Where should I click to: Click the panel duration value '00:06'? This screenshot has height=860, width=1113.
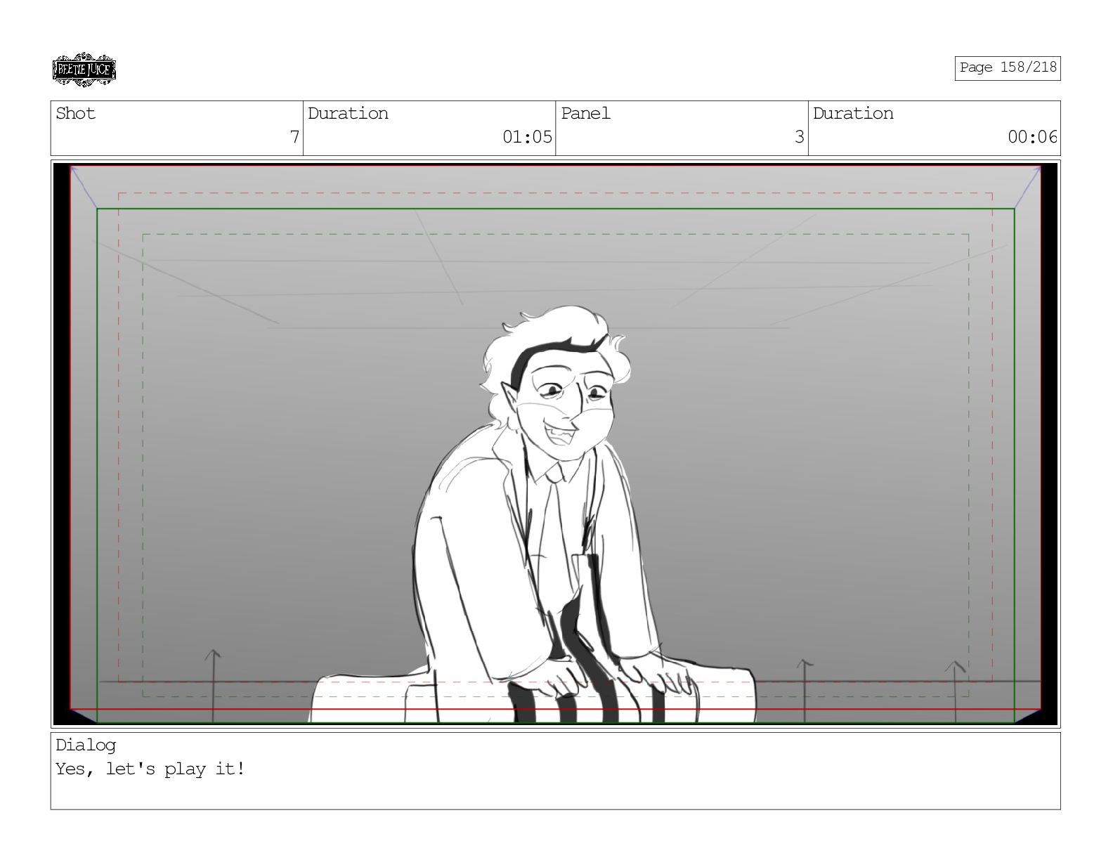click(x=1032, y=137)
